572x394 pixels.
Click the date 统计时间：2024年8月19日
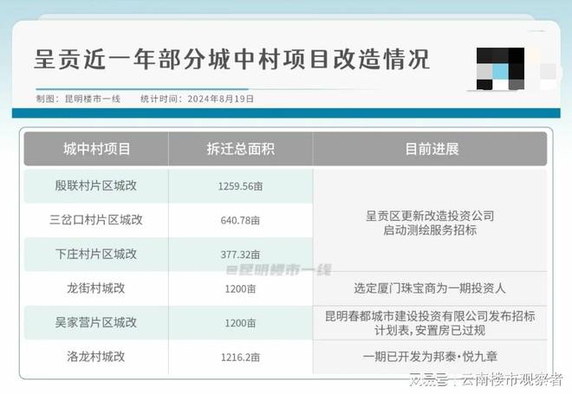(x=197, y=99)
